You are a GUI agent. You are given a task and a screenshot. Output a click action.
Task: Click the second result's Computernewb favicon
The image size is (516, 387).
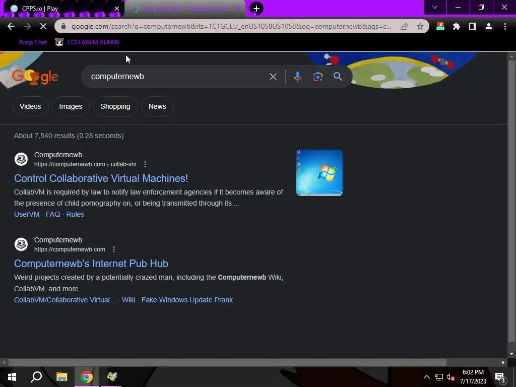point(21,244)
